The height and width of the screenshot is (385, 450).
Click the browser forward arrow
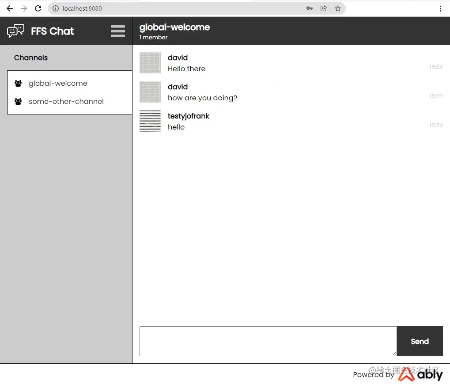[24, 8]
